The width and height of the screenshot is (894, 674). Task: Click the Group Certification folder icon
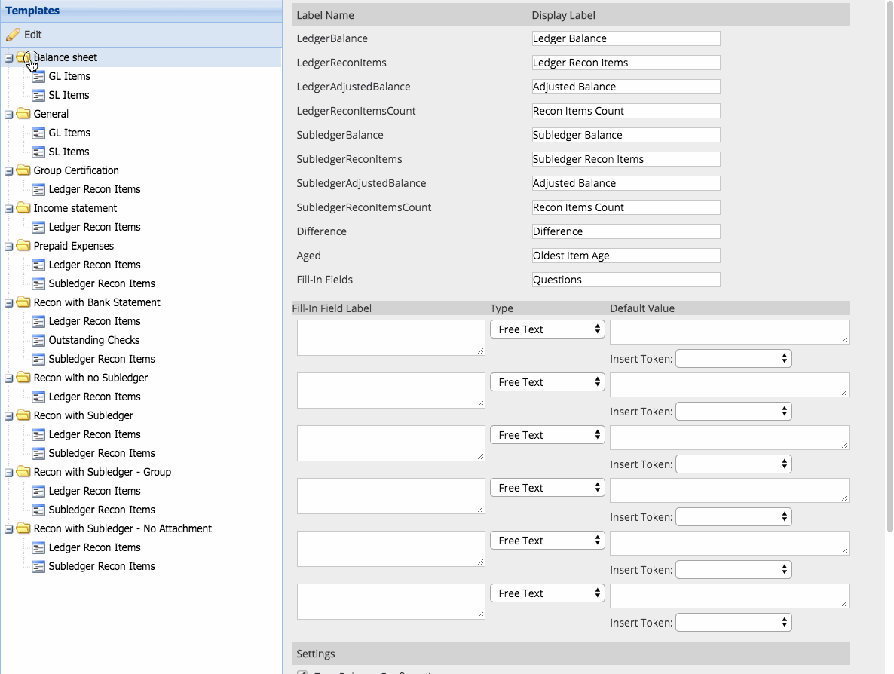click(x=23, y=170)
